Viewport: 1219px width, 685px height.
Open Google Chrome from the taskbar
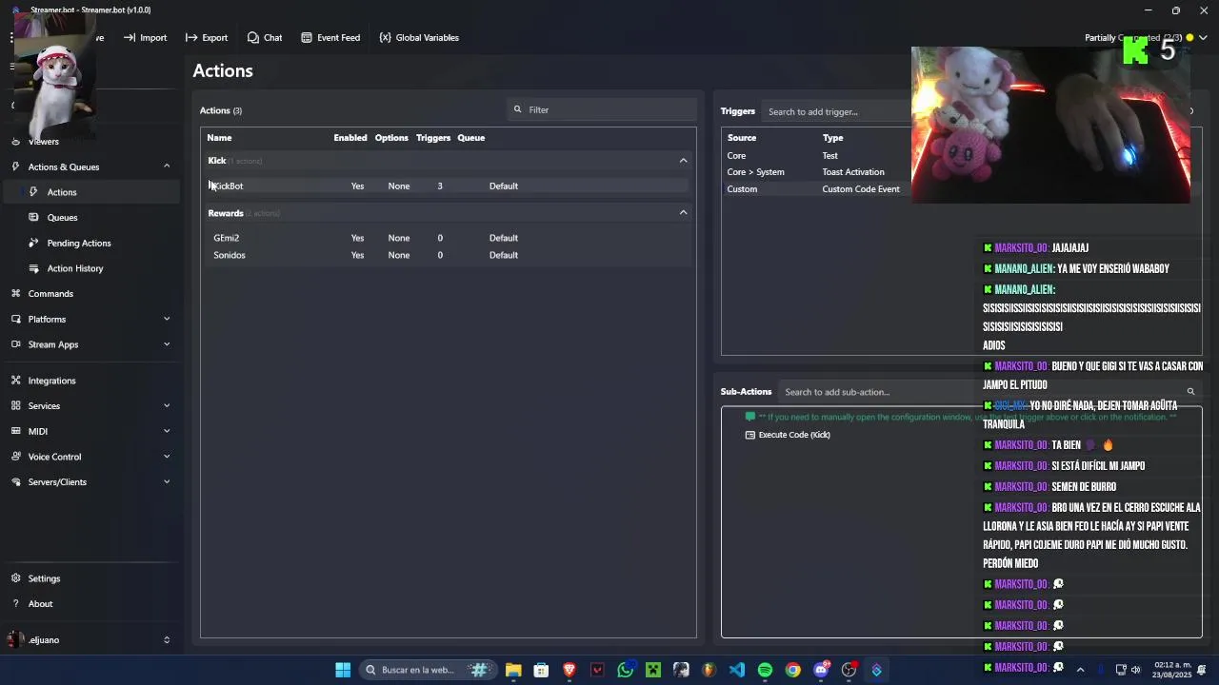click(x=792, y=670)
